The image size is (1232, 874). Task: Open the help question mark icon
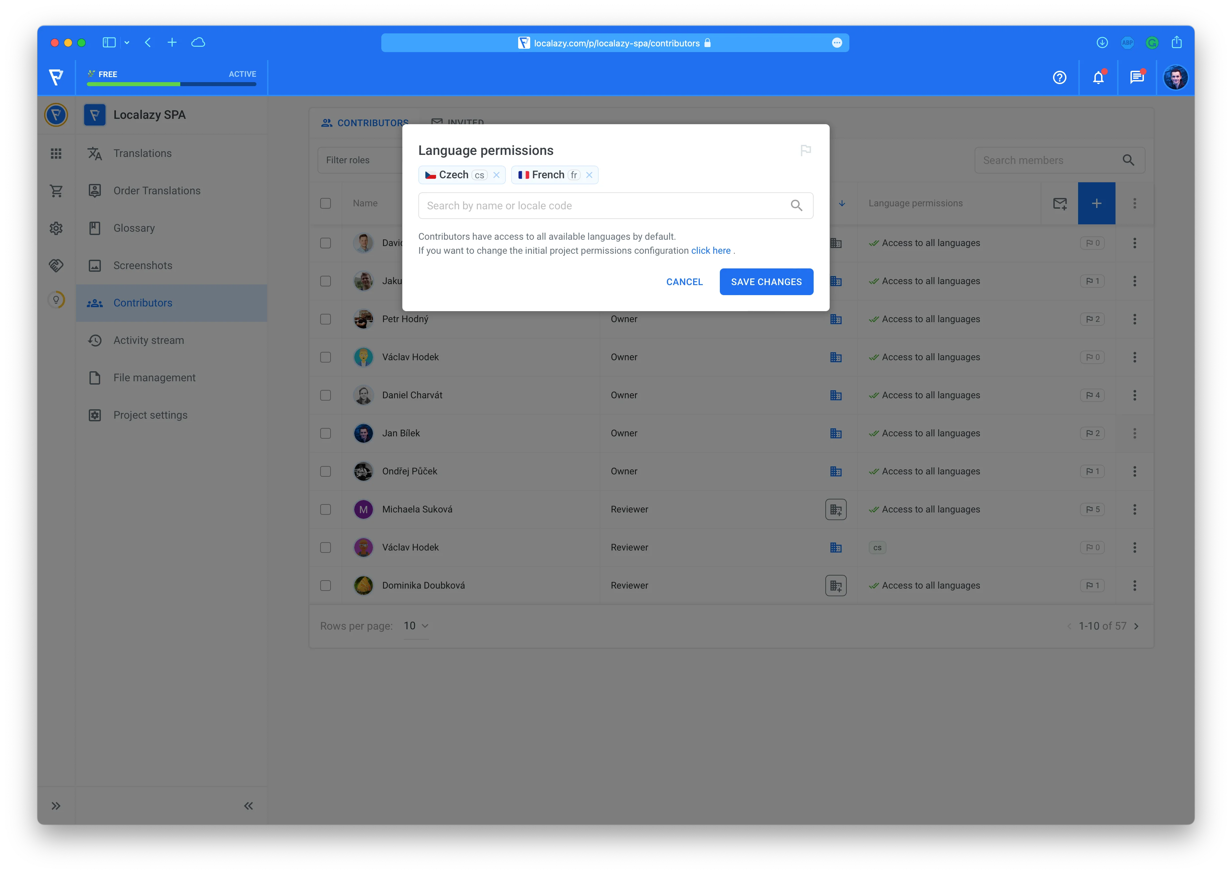pyautogui.click(x=1059, y=77)
